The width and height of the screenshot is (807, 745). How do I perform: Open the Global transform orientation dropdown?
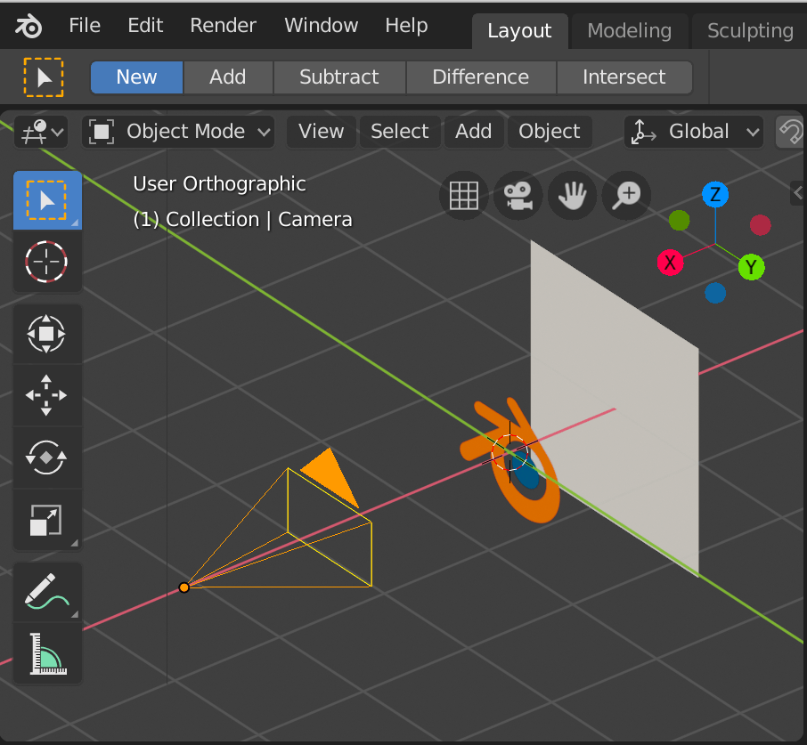(x=693, y=131)
